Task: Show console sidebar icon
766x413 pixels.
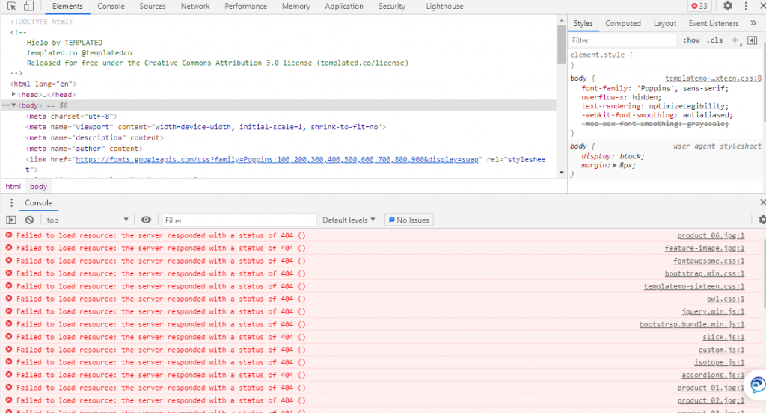Action: pyautogui.click(x=10, y=220)
